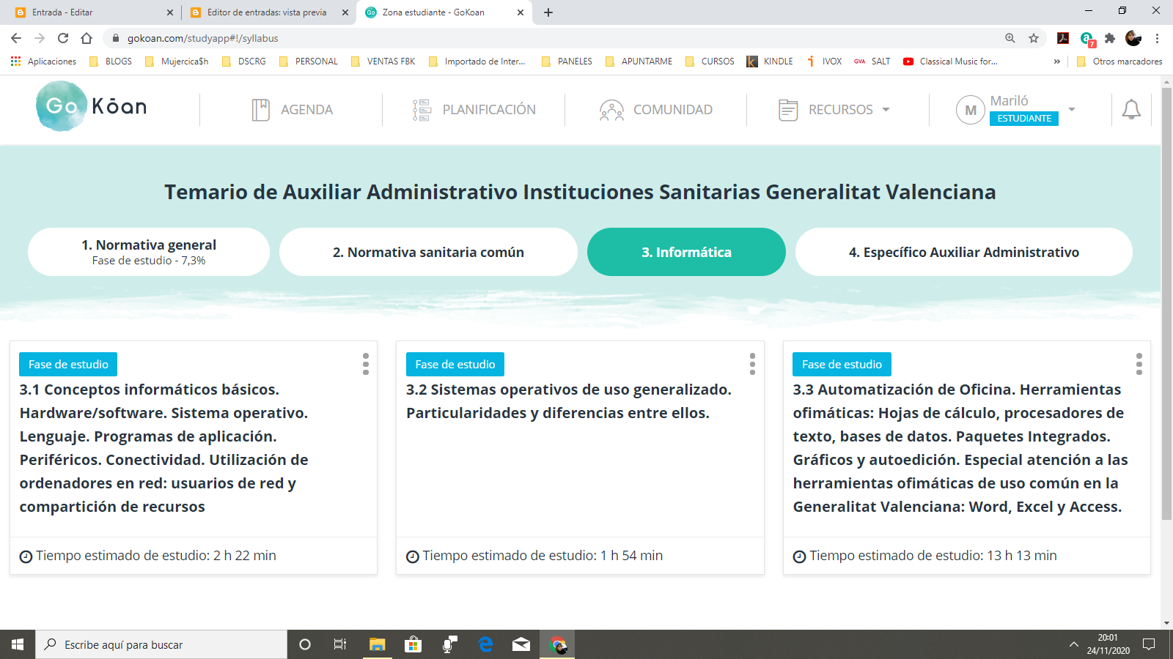1173x659 pixels.
Task: Open topic 3.1 Conceptos informáticos básicos
Action: pyautogui.click(x=164, y=448)
